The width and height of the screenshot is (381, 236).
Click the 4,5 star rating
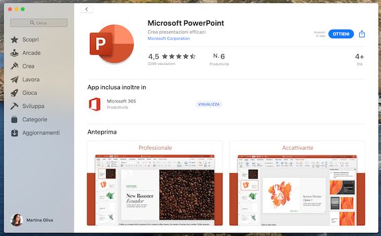(172, 56)
